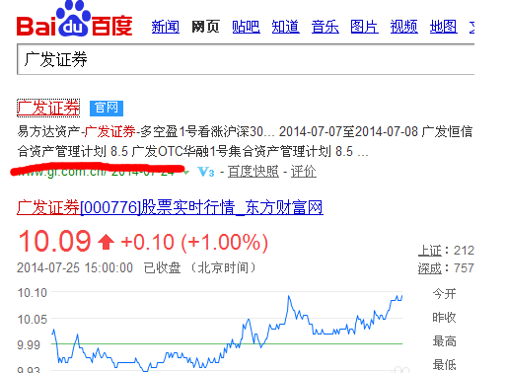Screen dimensions: 506x373
Task: Open the 图片 images tab
Action: pyautogui.click(x=364, y=27)
